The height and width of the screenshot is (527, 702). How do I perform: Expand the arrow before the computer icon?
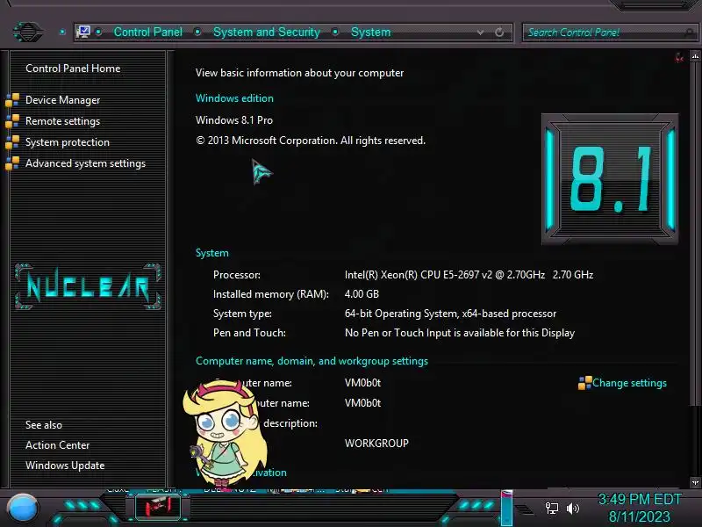[62, 32]
